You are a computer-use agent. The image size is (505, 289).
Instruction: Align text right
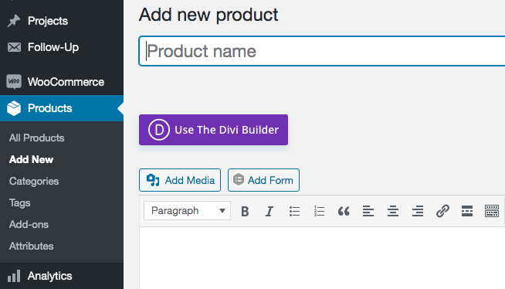418,212
